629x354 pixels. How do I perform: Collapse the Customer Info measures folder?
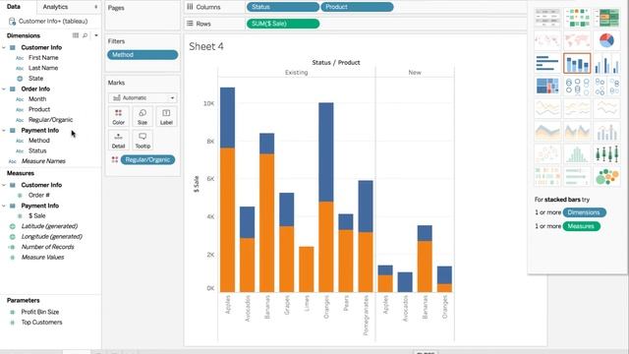pos(4,185)
